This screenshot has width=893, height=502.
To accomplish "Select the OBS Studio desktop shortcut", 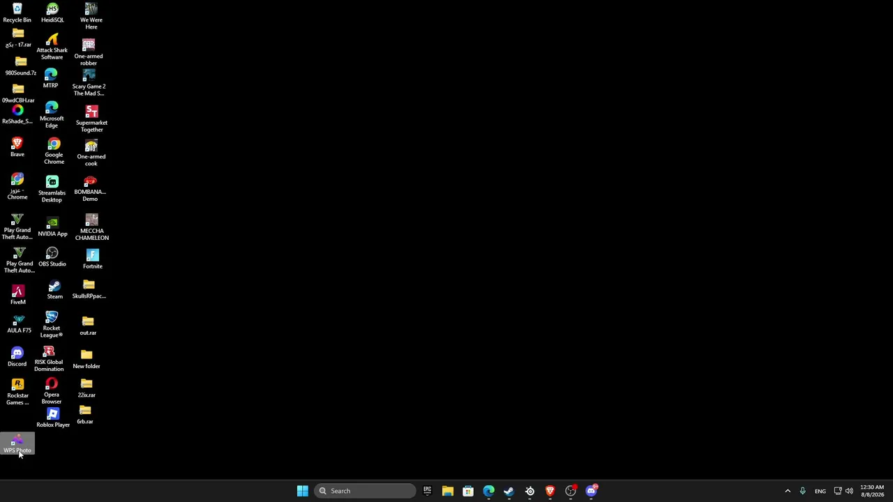I will click(52, 257).
